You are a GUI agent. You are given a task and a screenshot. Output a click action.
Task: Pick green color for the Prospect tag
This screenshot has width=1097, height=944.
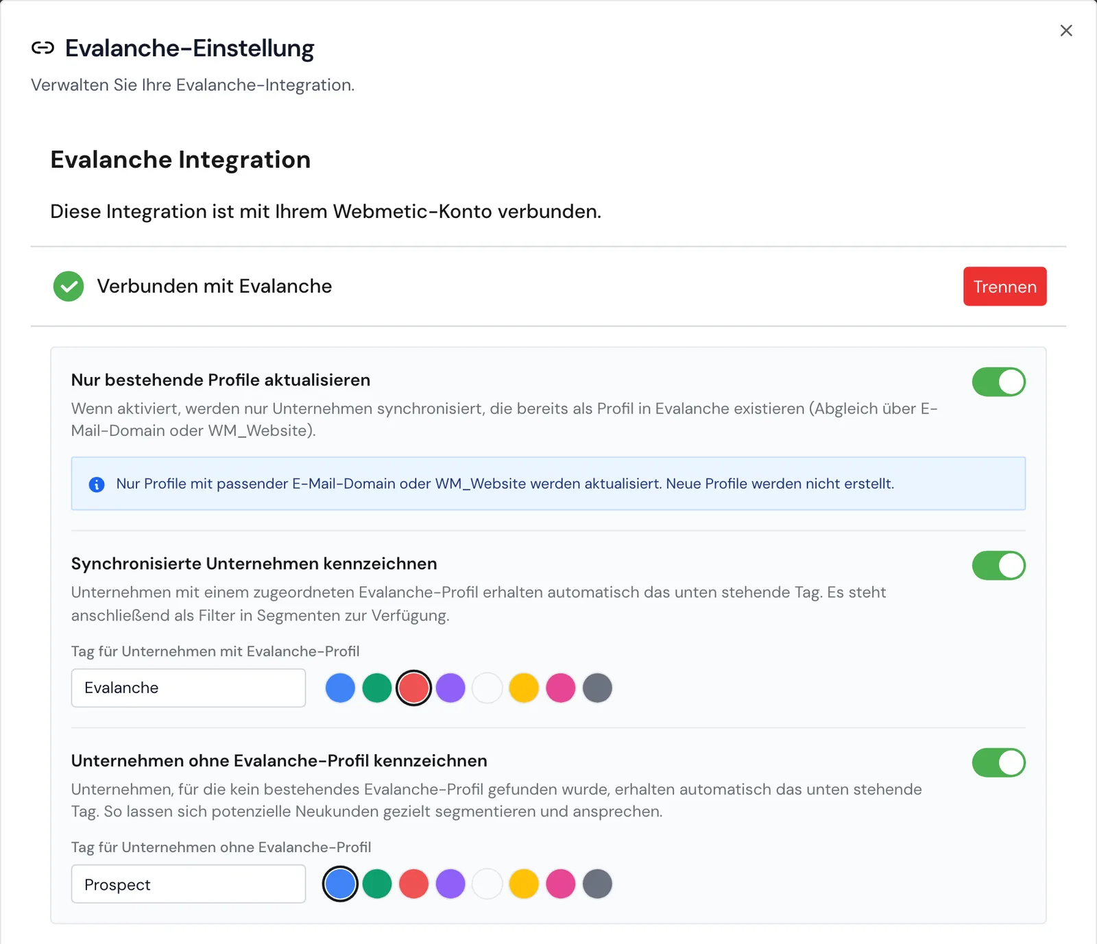point(377,884)
